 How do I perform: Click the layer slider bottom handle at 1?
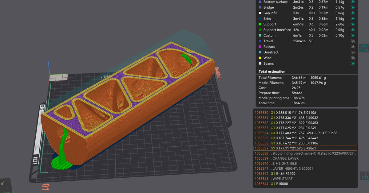point(364,176)
